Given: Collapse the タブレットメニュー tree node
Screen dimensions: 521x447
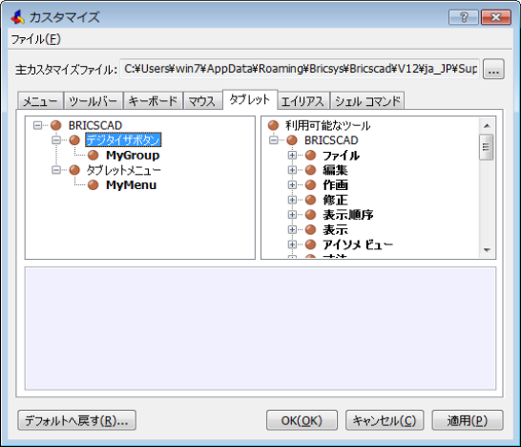Looking at the screenshot, I should (56, 170).
